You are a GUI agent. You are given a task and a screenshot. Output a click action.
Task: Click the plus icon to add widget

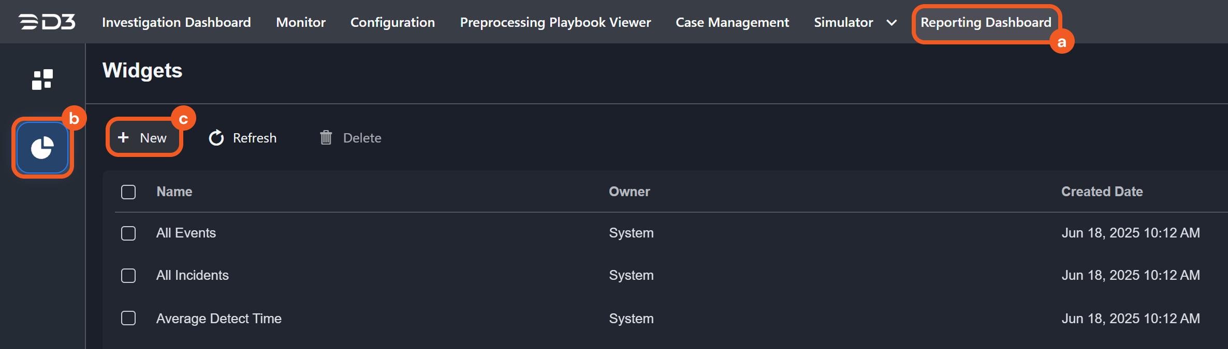pos(123,137)
